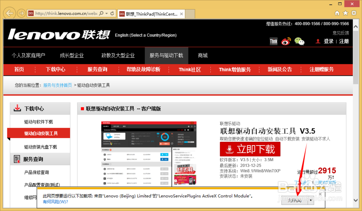Open the Weibo social icon
Screen dimensions: 362x211
pyautogui.click(x=286, y=42)
